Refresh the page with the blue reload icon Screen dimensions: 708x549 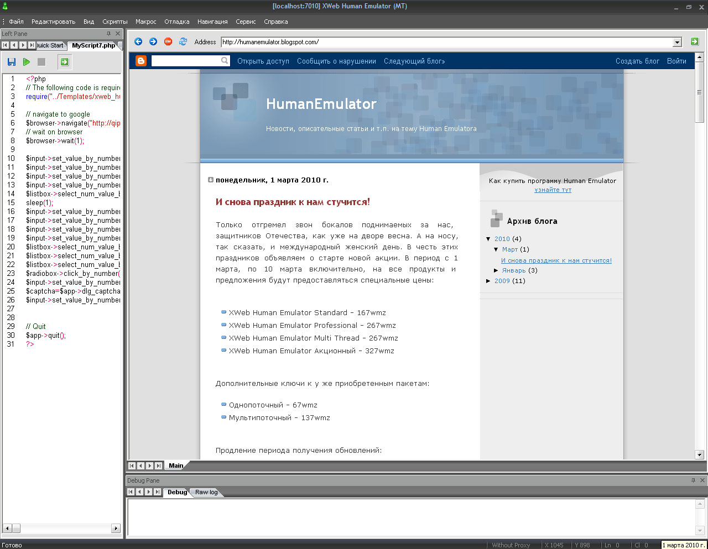[x=183, y=41]
